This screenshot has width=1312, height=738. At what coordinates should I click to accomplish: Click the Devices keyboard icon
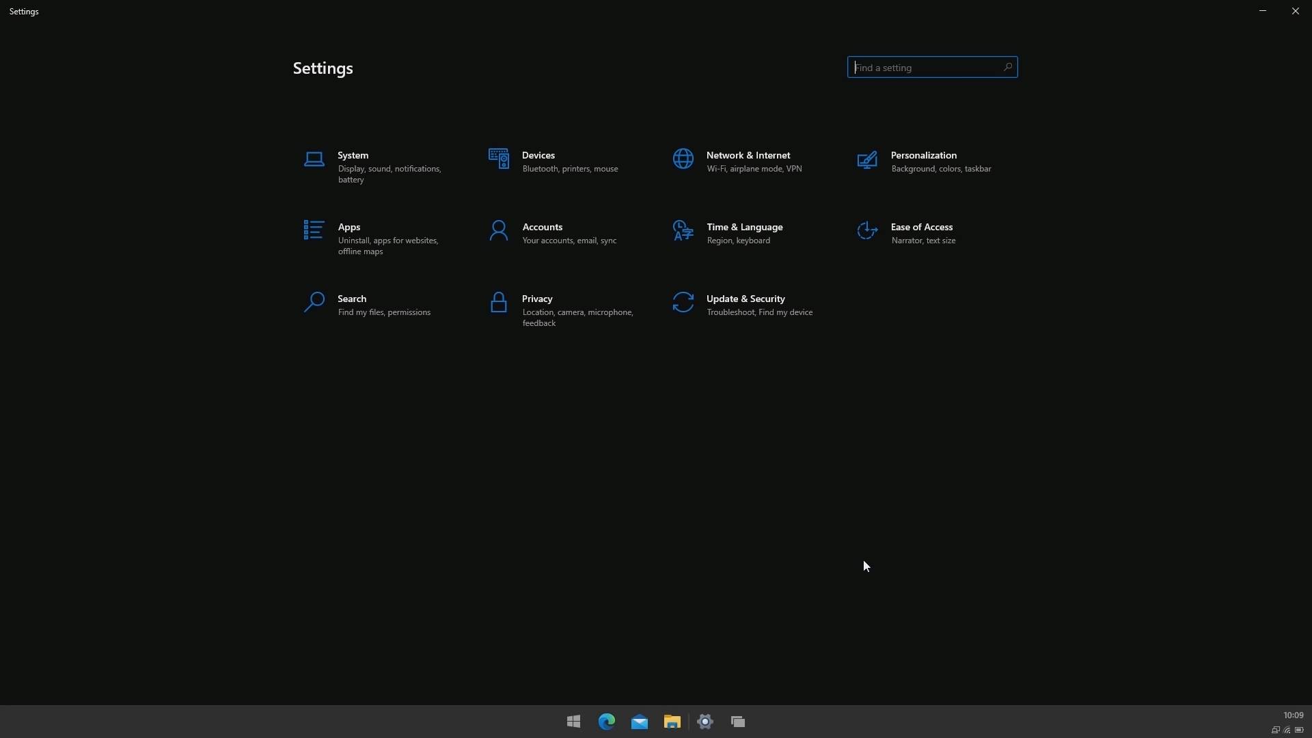pos(499,158)
